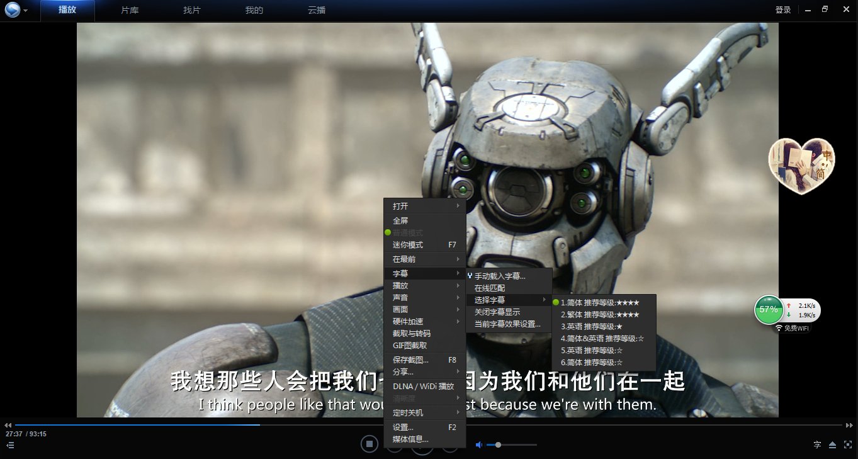
Task: Click the 字 subtitle icon in the bottom bar
Action: click(x=817, y=445)
